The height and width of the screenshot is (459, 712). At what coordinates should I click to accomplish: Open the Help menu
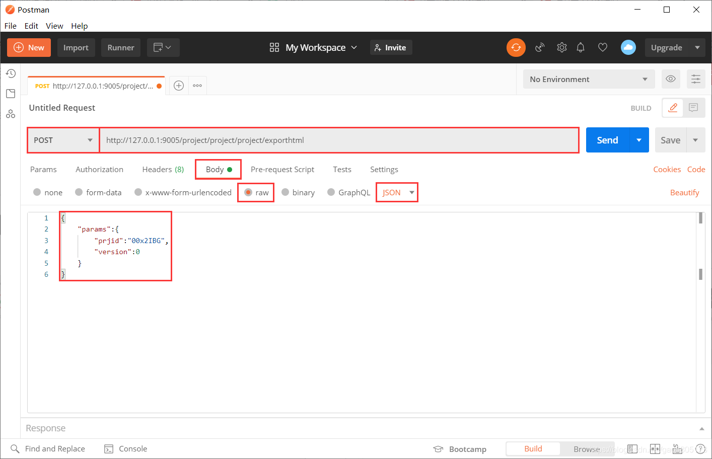(x=79, y=26)
